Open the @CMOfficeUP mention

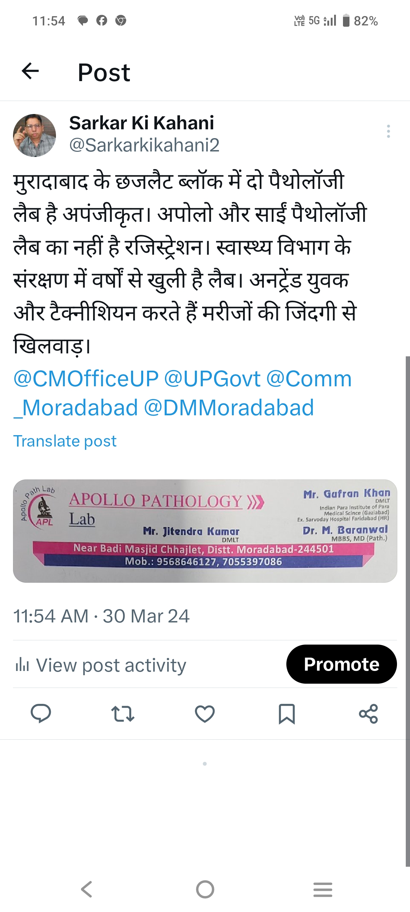tap(86, 378)
